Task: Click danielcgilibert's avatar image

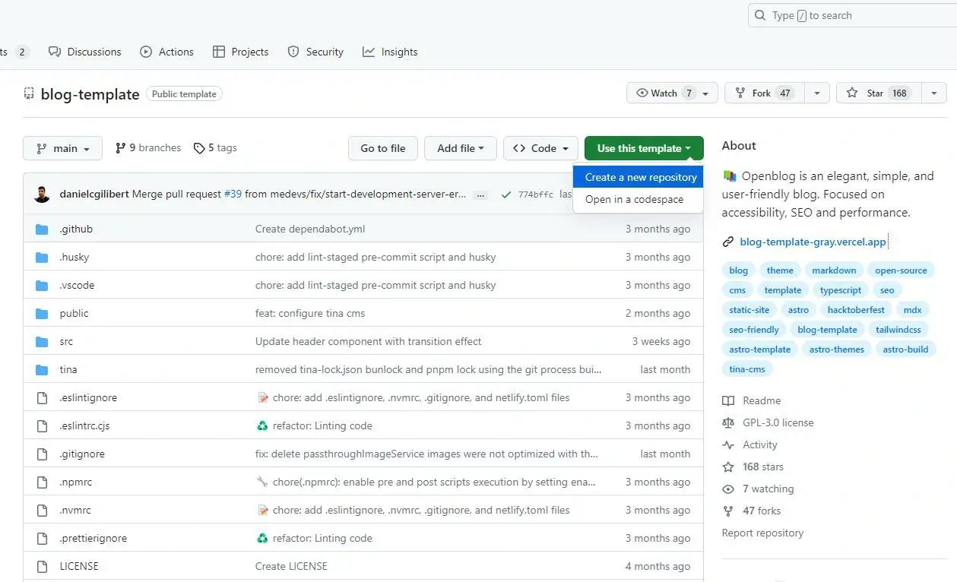Action: 42,194
